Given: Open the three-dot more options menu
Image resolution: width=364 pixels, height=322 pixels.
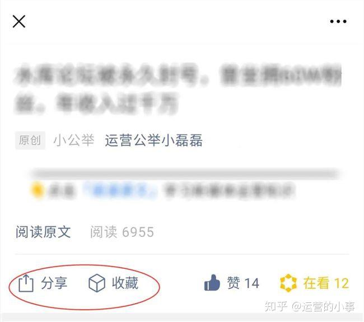Looking at the screenshot, I should point(338,22).
